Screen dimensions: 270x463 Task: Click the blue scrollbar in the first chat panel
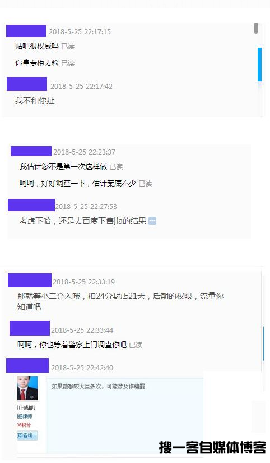[x=259, y=65]
